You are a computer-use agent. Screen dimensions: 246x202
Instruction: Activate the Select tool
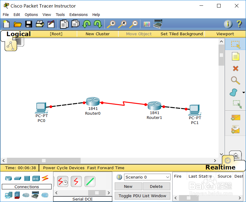click(235, 45)
